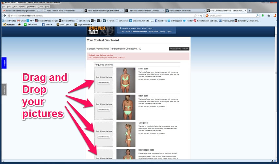The width and height of the screenshot is (279, 164).
Task: Expand the Safe Web dropdown
Action: click(31, 24)
